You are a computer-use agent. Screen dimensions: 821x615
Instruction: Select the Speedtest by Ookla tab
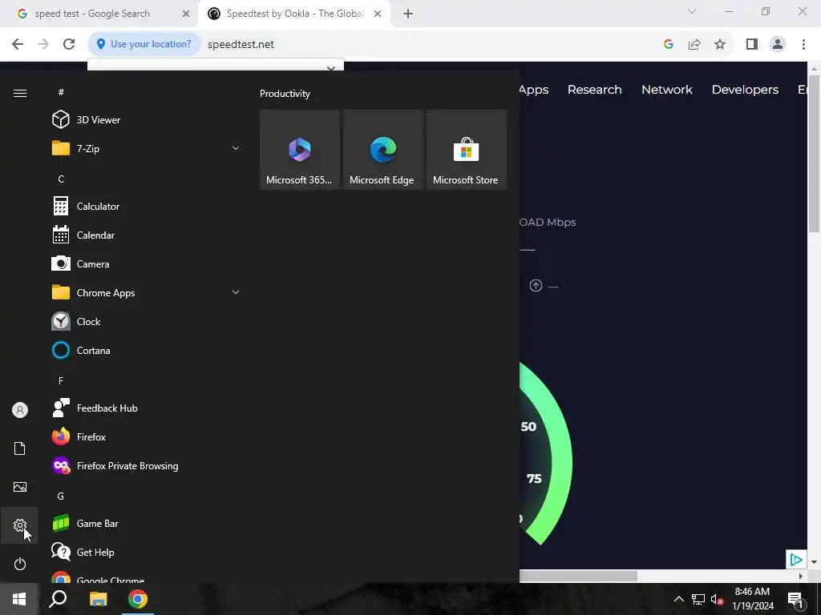click(294, 14)
